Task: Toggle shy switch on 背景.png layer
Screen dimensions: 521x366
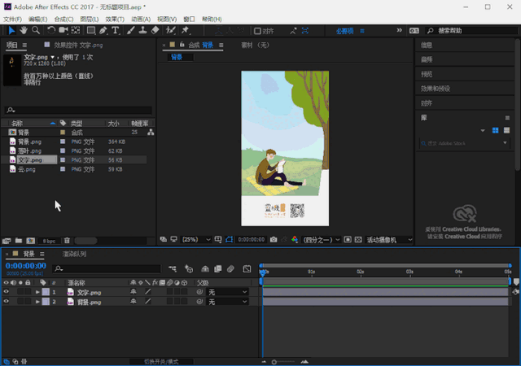Action: 134,301
